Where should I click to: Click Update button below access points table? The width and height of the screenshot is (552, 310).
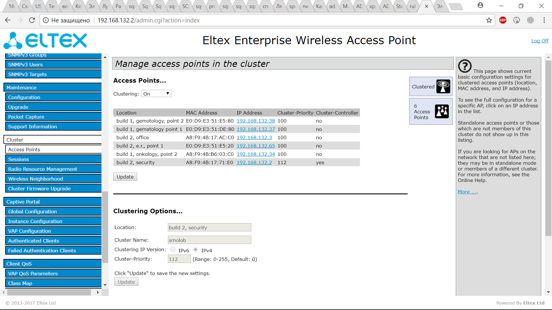pyautogui.click(x=125, y=177)
